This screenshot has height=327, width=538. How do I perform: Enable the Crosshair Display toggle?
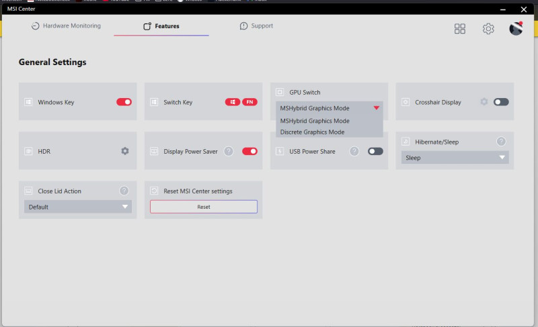pos(501,101)
